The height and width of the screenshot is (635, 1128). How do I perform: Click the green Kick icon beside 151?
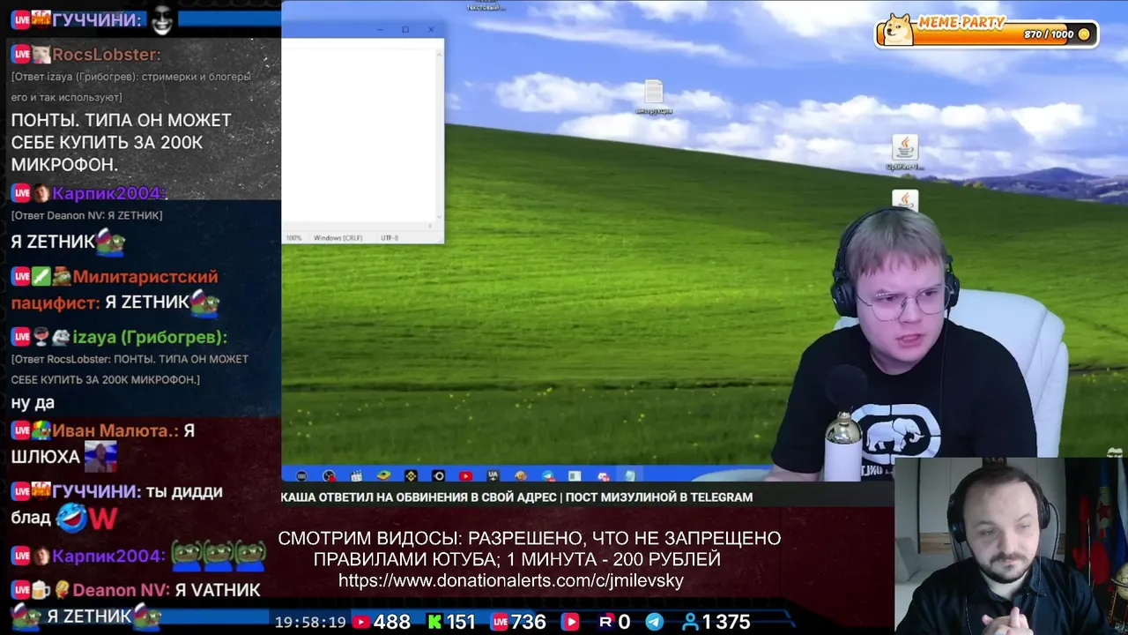pos(434,622)
